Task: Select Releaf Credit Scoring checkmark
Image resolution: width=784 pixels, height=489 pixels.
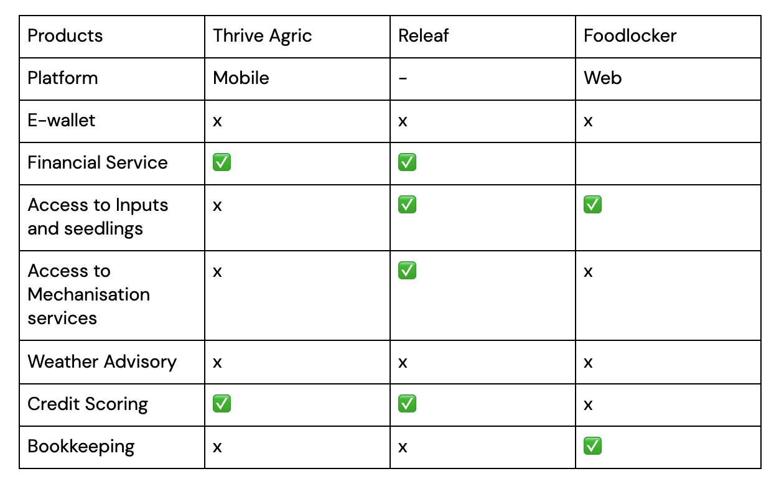Action: (x=407, y=404)
